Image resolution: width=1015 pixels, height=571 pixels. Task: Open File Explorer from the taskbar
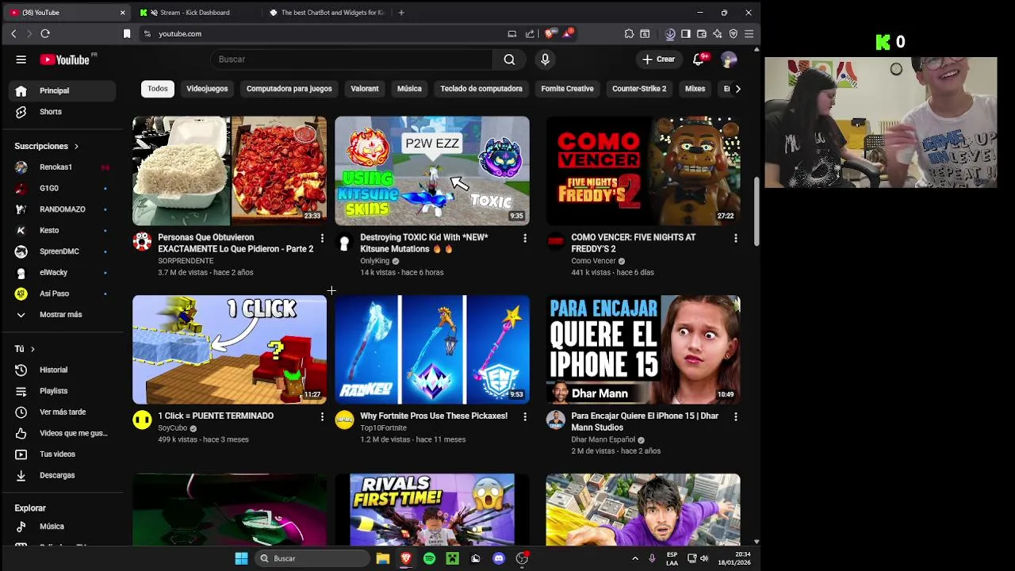(382, 558)
